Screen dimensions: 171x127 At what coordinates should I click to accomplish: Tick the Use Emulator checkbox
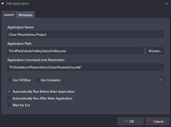pos(37,80)
